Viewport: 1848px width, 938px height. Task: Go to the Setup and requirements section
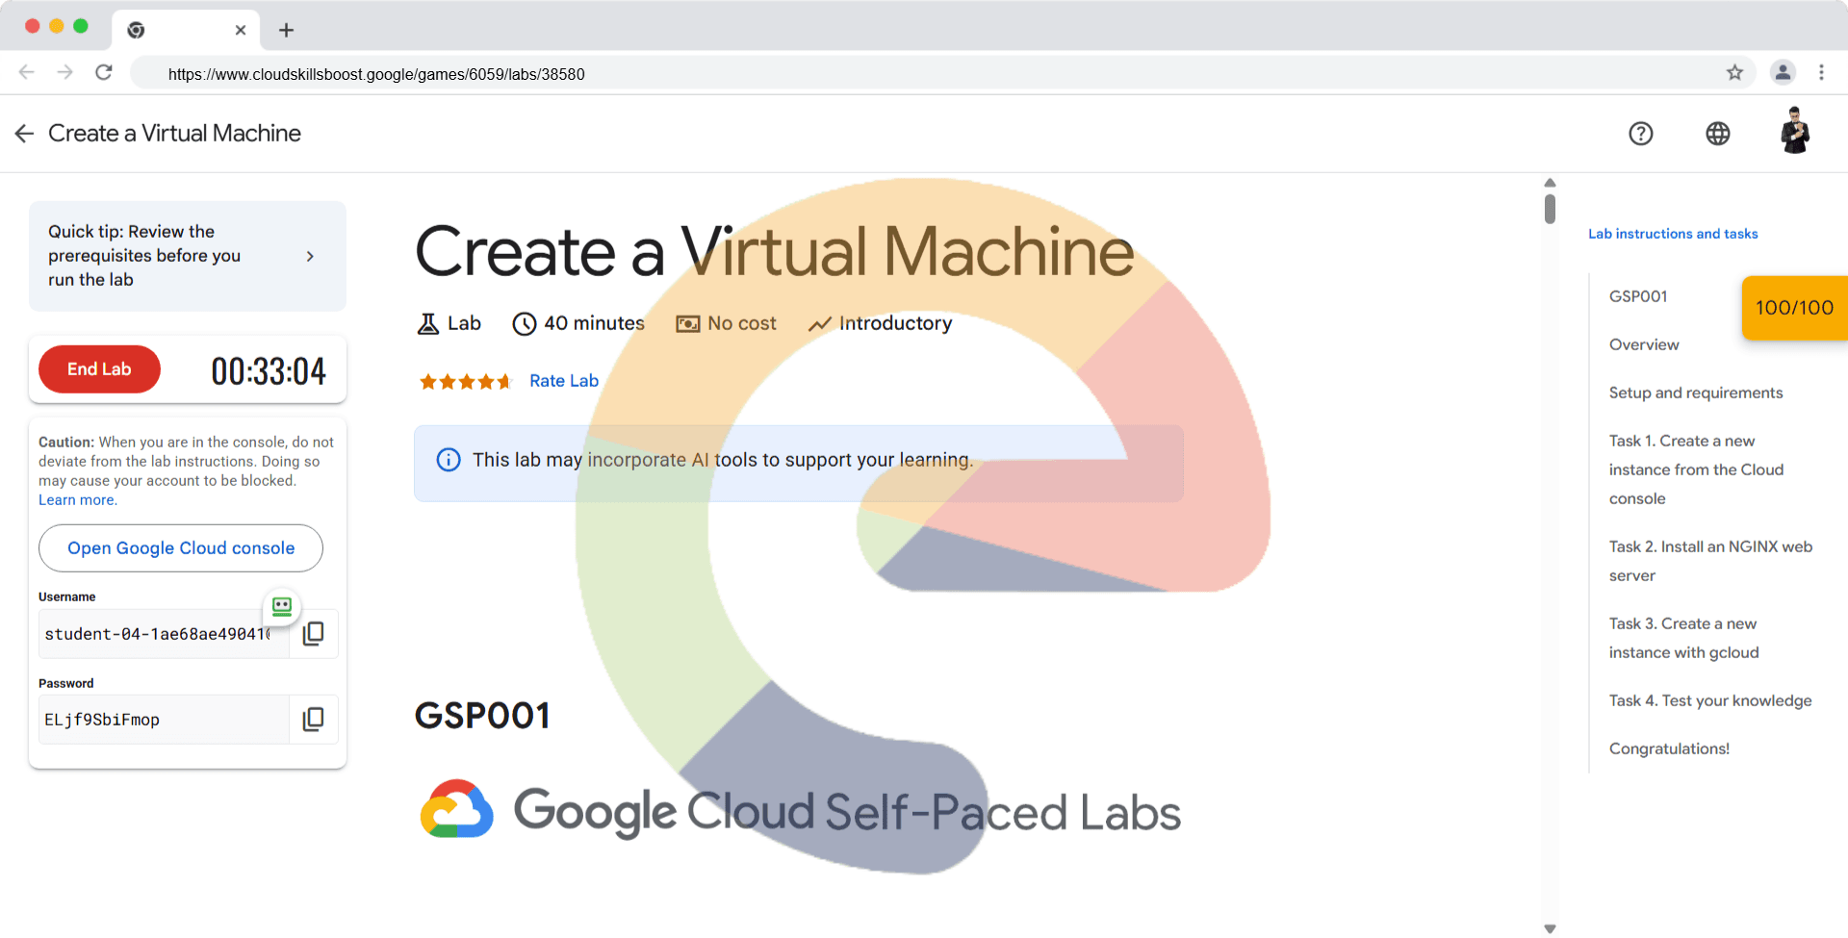1695,393
